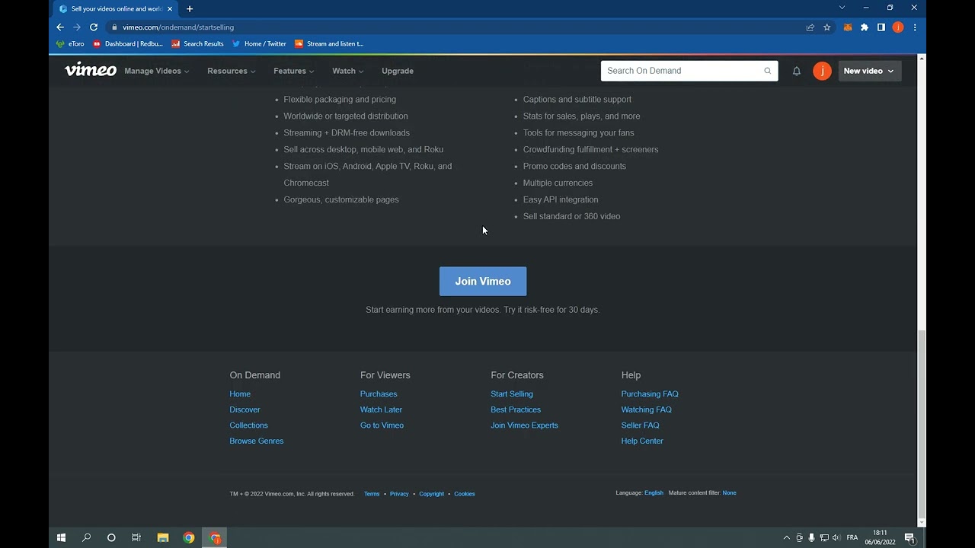975x548 pixels.
Task: Expand the Watch menu
Action: pos(348,71)
